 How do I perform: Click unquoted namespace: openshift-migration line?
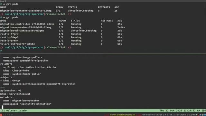pos(26,61)
